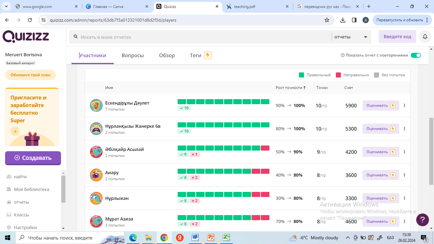Image resolution: width=434 pixels, height=244 pixels.
Task: Click Оценивать for Нұрланқызы Жанерке 6в
Action: point(381,129)
